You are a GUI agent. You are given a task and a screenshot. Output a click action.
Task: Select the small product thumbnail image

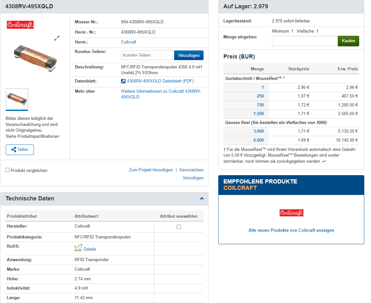click(17, 99)
